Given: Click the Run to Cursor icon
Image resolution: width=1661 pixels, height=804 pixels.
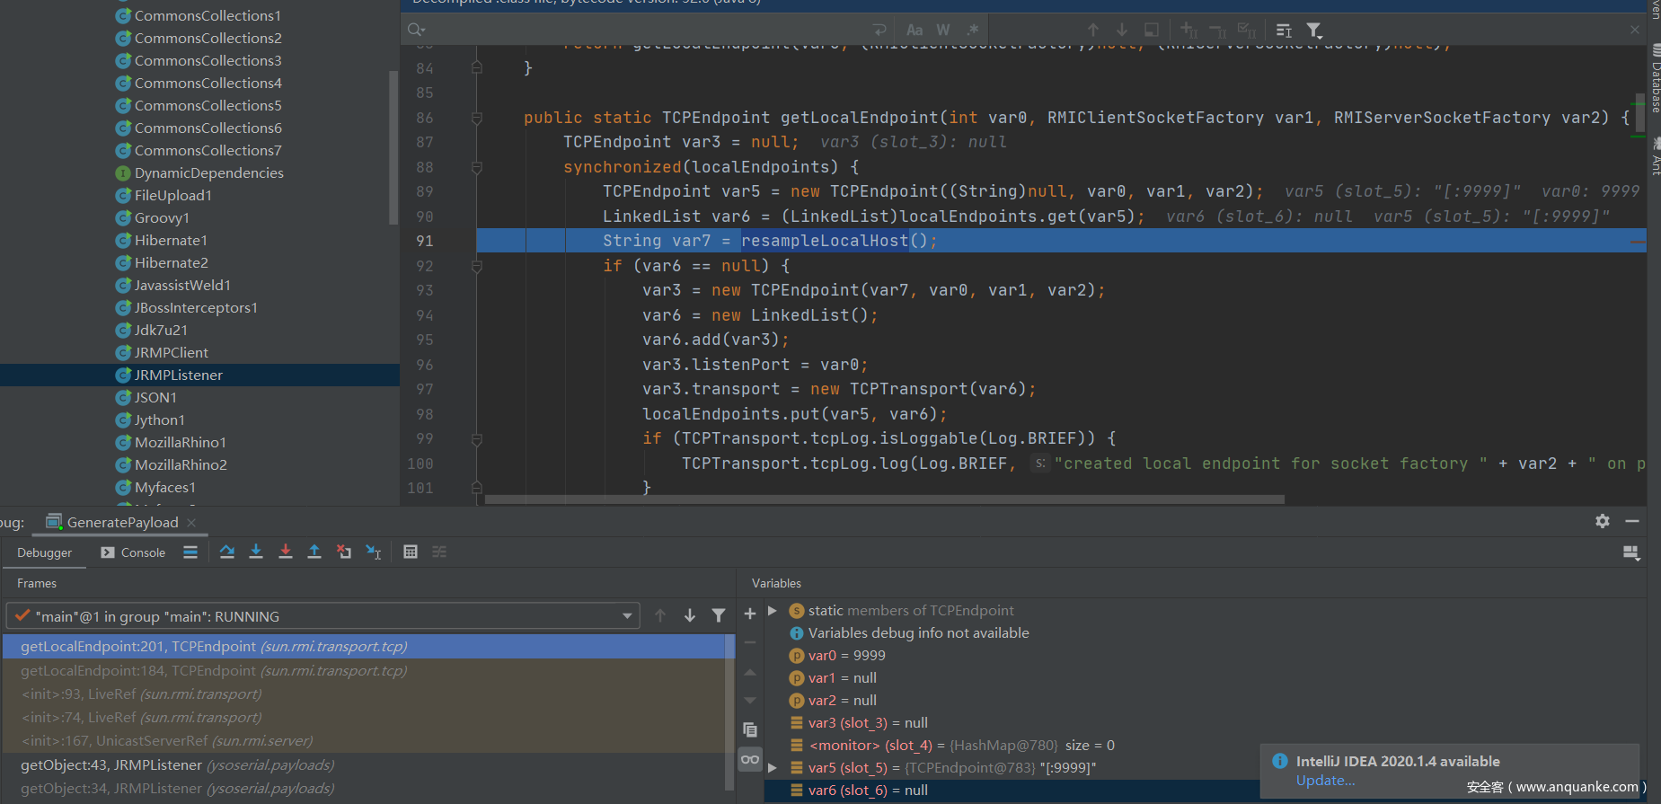Looking at the screenshot, I should [x=374, y=552].
